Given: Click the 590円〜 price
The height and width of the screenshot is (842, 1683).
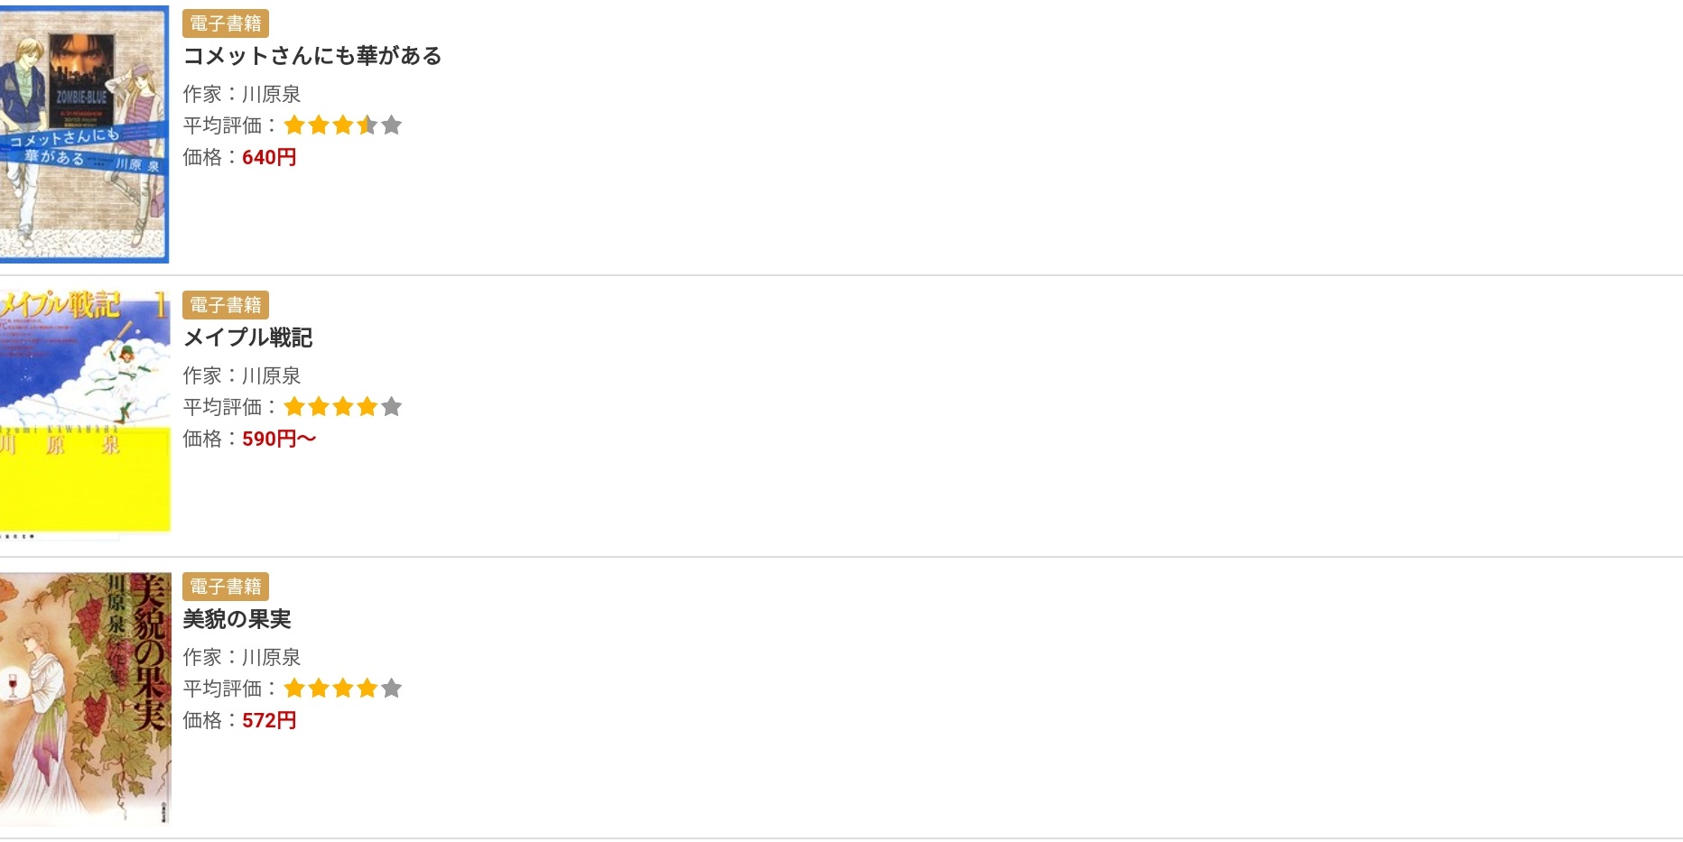Looking at the screenshot, I should [279, 439].
